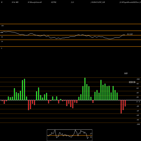Click the RSI value label 51.53
Image resolution: width=141 pixels, height=141 pixels.
click(x=130, y=34)
